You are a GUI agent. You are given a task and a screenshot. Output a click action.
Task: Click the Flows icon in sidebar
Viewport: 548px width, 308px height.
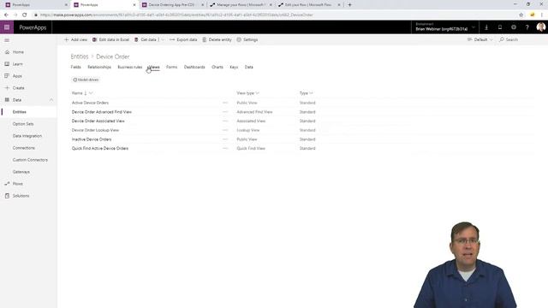pyautogui.click(x=7, y=184)
